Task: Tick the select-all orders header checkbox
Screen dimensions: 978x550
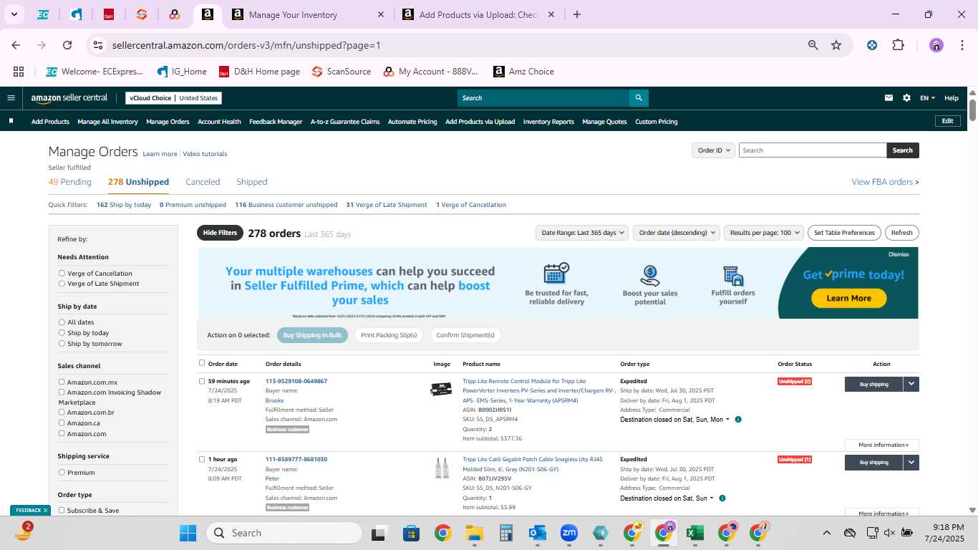Action: pos(202,363)
